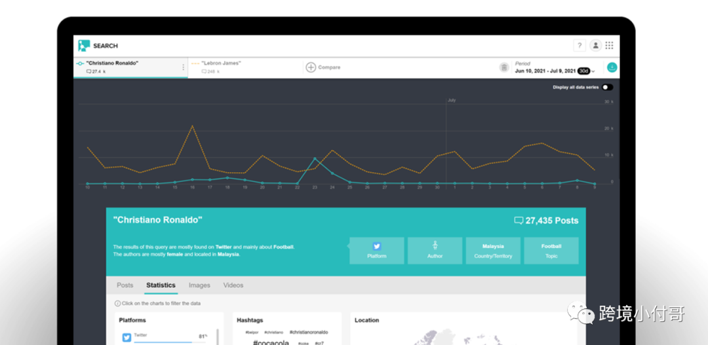Image resolution: width=708 pixels, height=345 pixels.
Task: Open the 30d period dropdown
Action: [x=586, y=71]
